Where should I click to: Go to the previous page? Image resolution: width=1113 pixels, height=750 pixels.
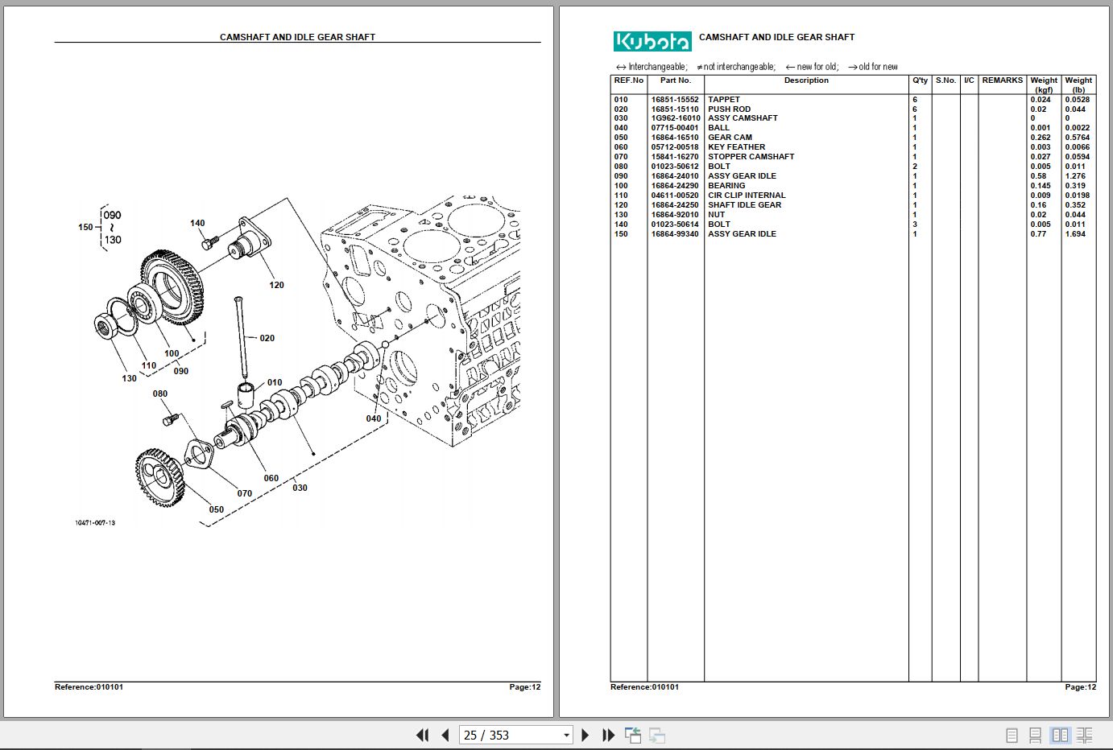(x=445, y=735)
